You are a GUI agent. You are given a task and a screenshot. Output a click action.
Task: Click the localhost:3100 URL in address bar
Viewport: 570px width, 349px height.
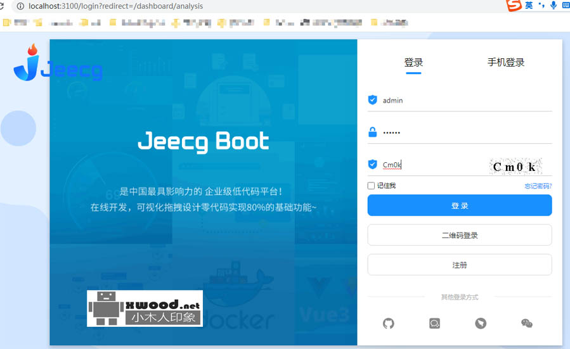(115, 6)
